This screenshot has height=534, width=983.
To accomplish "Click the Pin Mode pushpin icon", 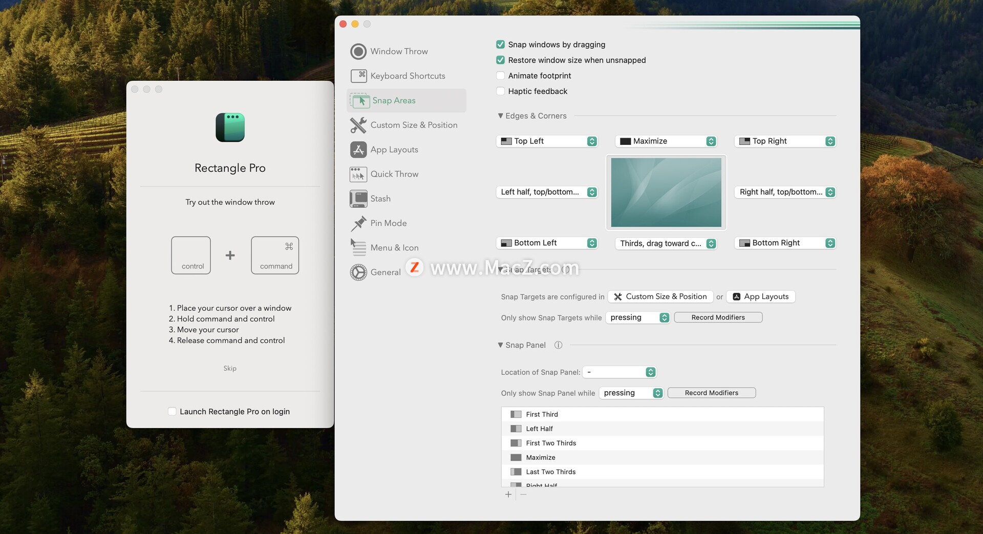I will click(x=358, y=223).
